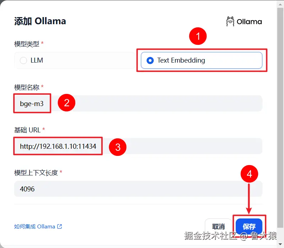284x248 pixels.
Task: Click the Ollama llama logo icon
Action: (230, 21)
